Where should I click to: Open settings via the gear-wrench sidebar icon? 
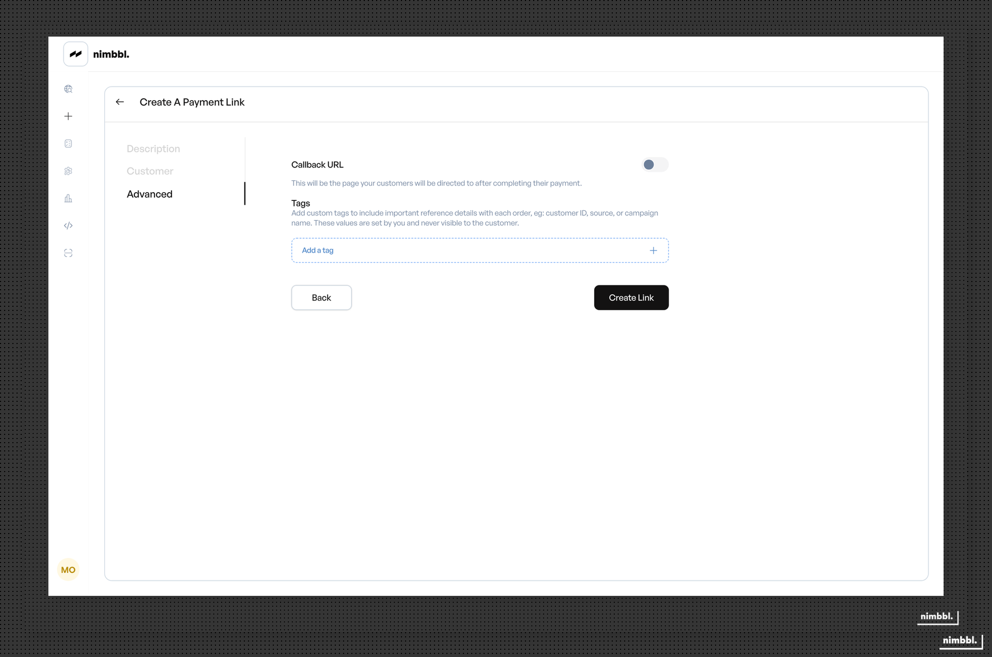(68, 171)
